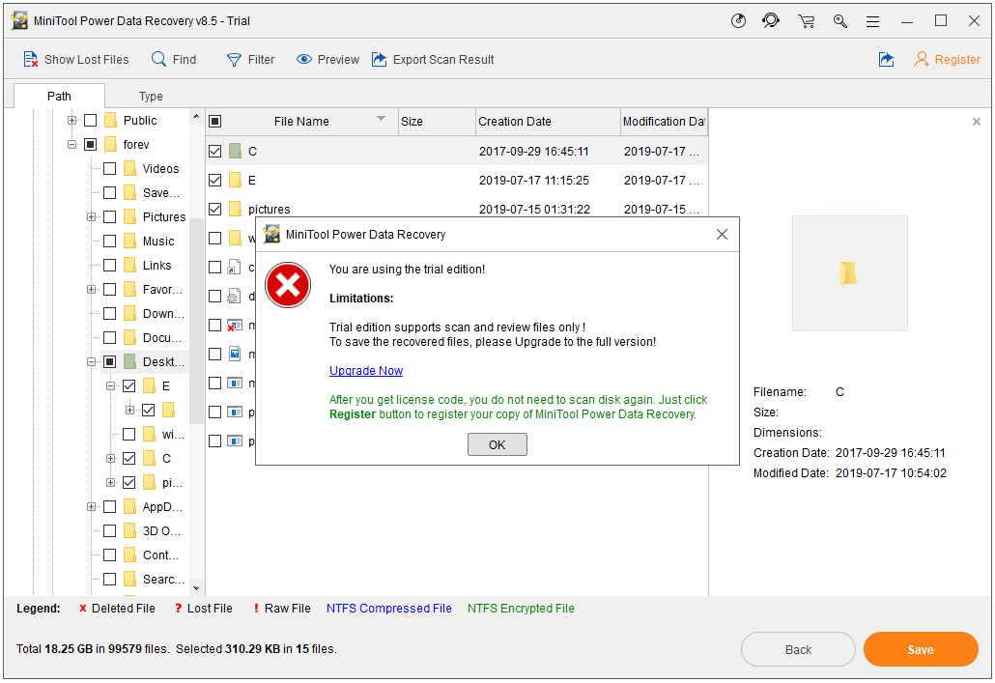995x683 pixels.
Task: Open the Find search tool
Action: pyautogui.click(x=173, y=60)
